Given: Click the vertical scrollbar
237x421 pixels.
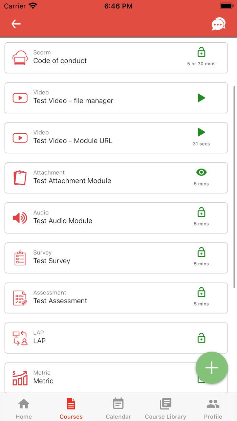Looking at the screenshot, I should (234, 187).
